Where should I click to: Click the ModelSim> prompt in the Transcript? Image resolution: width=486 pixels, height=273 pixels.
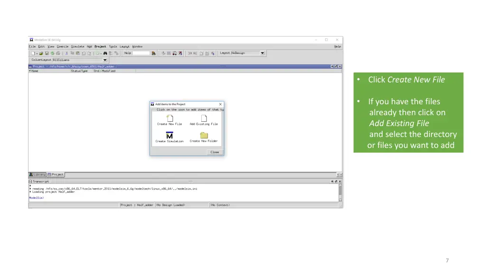[37, 198]
